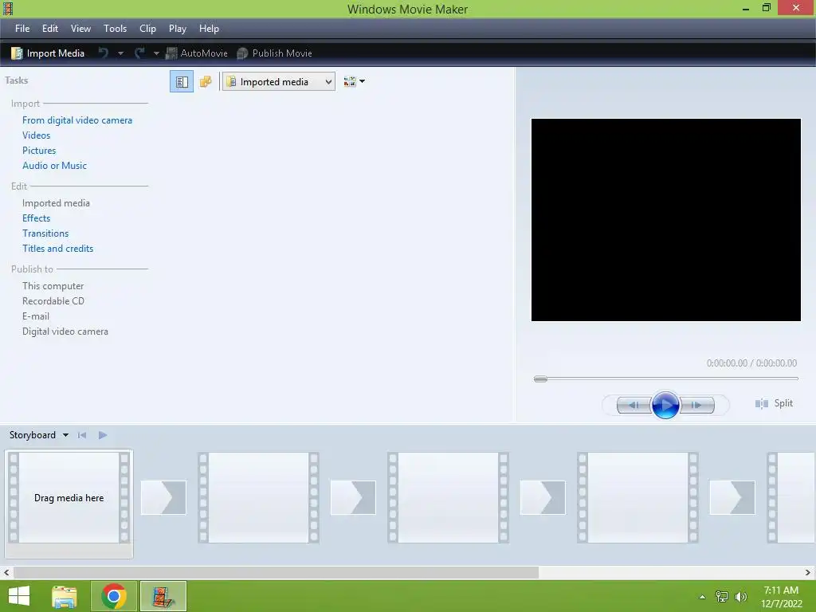The width and height of the screenshot is (816, 612).
Task: Show hidden tray icons arrow
Action: click(x=702, y=597)
